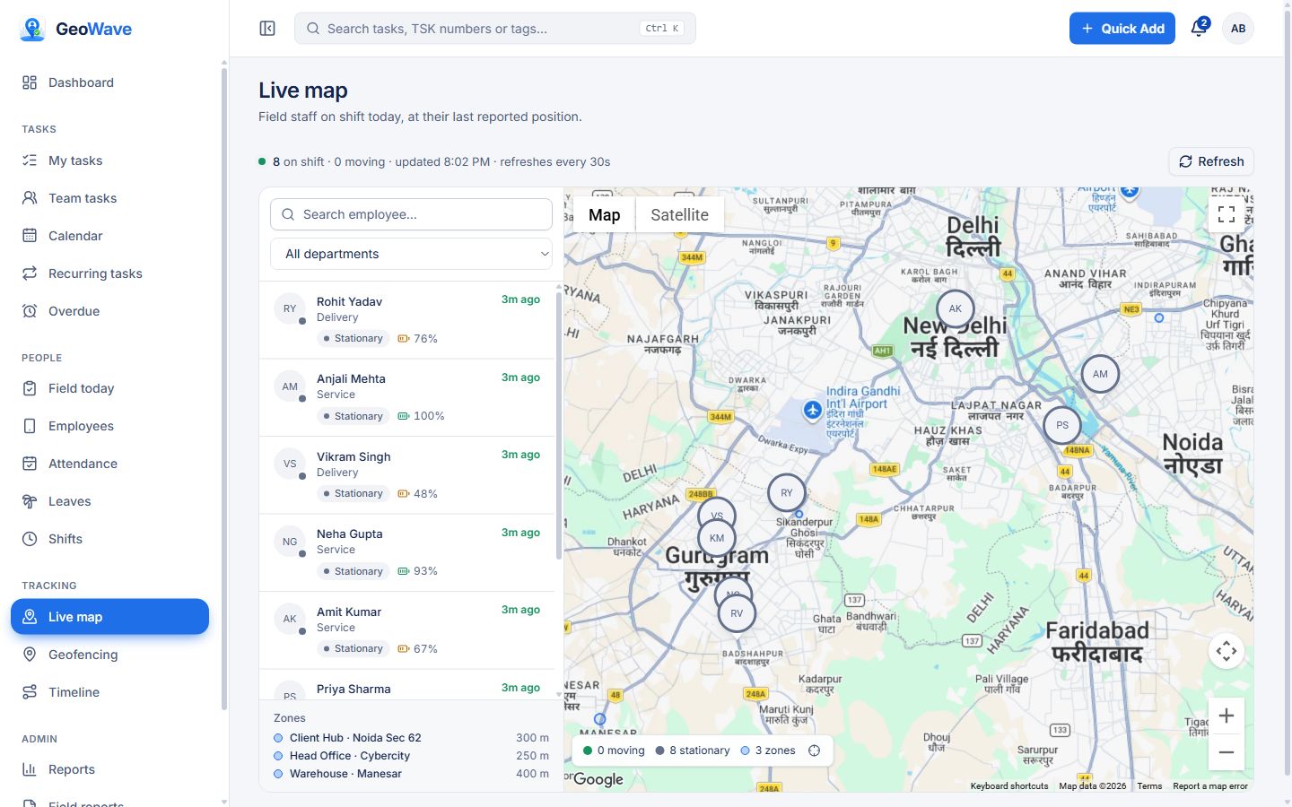Open Attendance from the sidebar

[109, 464]
